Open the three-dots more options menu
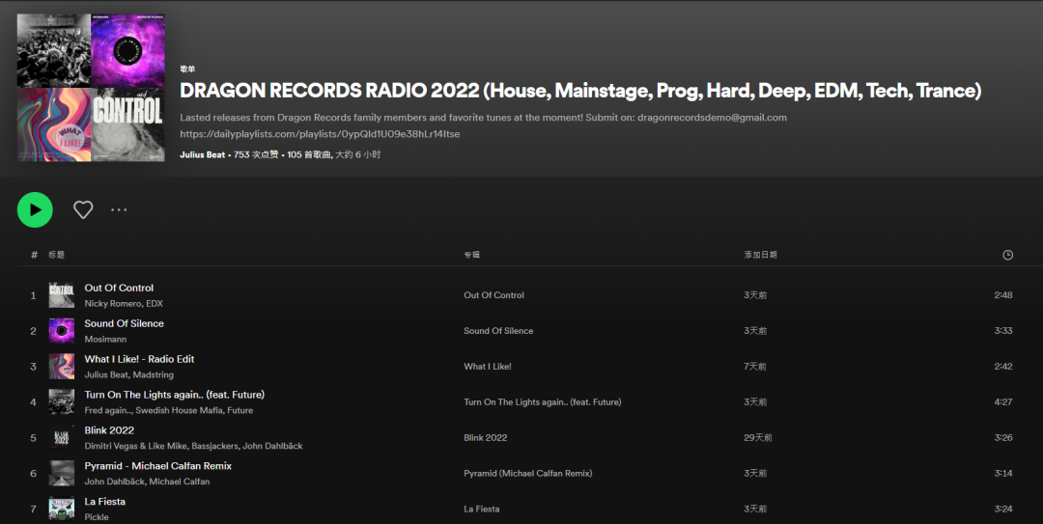 119,209
